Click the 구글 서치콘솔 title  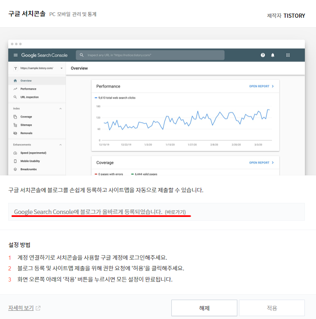[x=27, y=14]
